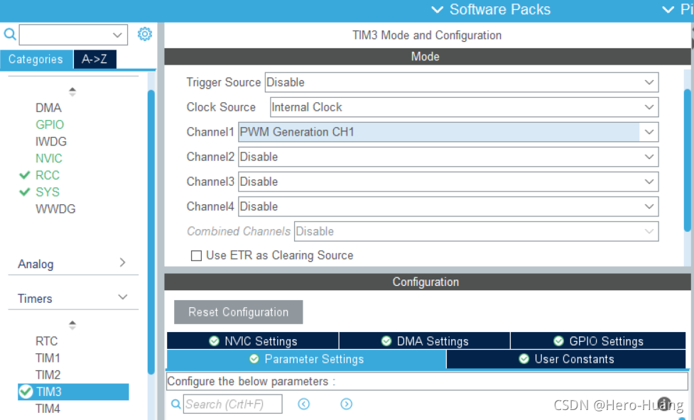Switch to the Categories tab
Viewport: 694px width, 420px height.
36,60
